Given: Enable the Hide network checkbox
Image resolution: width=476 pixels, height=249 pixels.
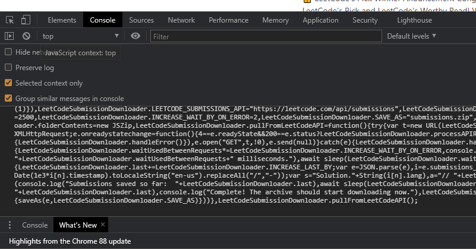Looking at the screenshot, I should (8, 52).
